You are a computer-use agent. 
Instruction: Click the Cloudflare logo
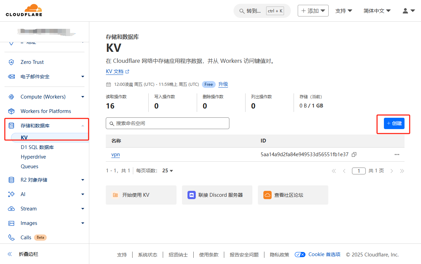click(x=24, y=10)
